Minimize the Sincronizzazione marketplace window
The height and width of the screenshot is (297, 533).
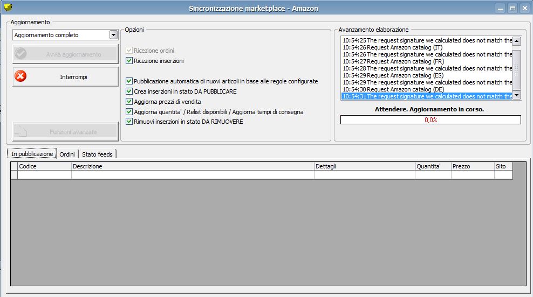[x=500, y=9]
